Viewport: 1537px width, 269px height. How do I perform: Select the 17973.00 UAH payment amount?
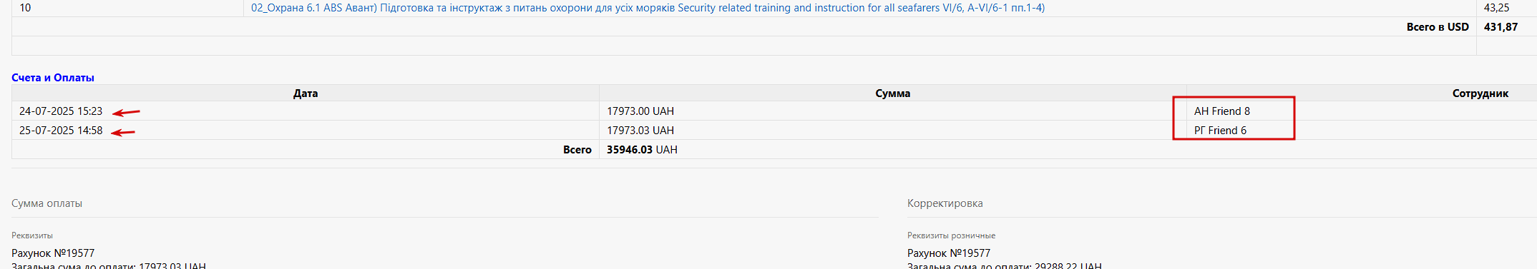click(x=640, y=111)
